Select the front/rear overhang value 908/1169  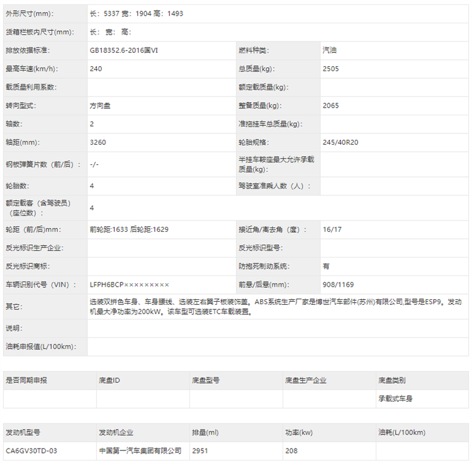338,285
